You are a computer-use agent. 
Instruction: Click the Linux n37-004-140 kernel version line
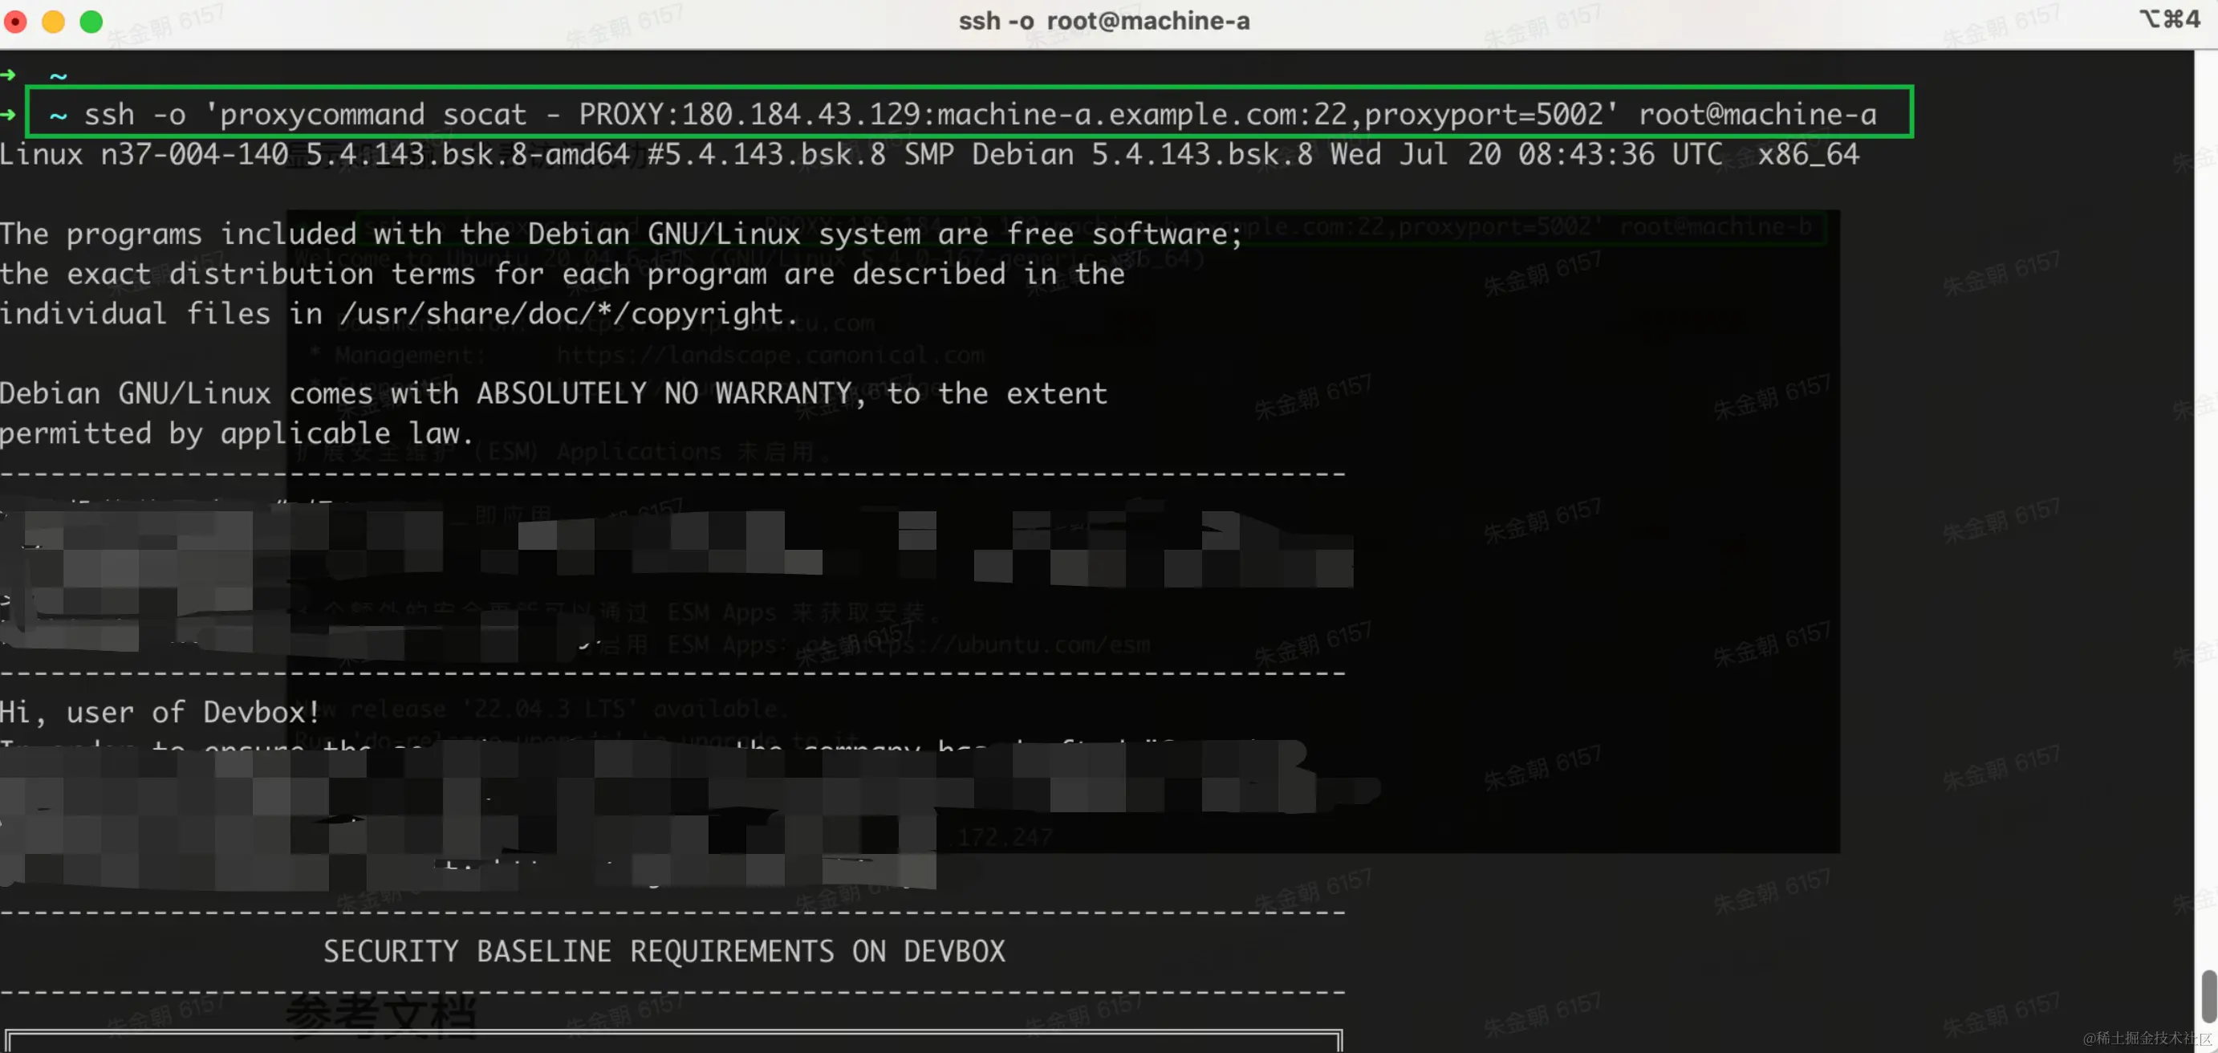pyautogui.click(x=930, y=154)
